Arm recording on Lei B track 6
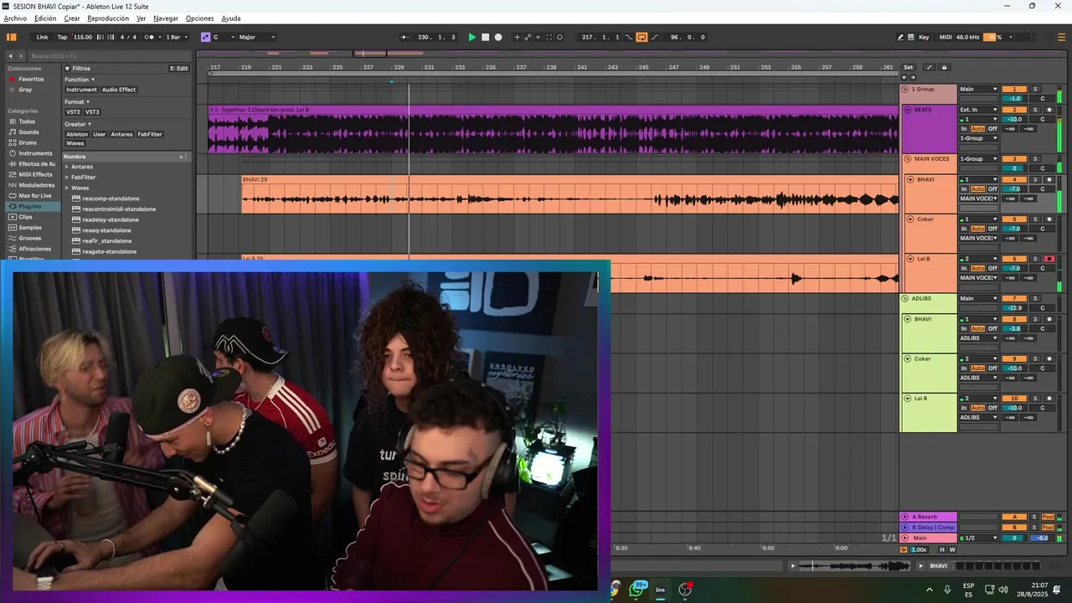Image resolution: width=1072 pixels, height=603 pixels. [x=1049, y=259]
